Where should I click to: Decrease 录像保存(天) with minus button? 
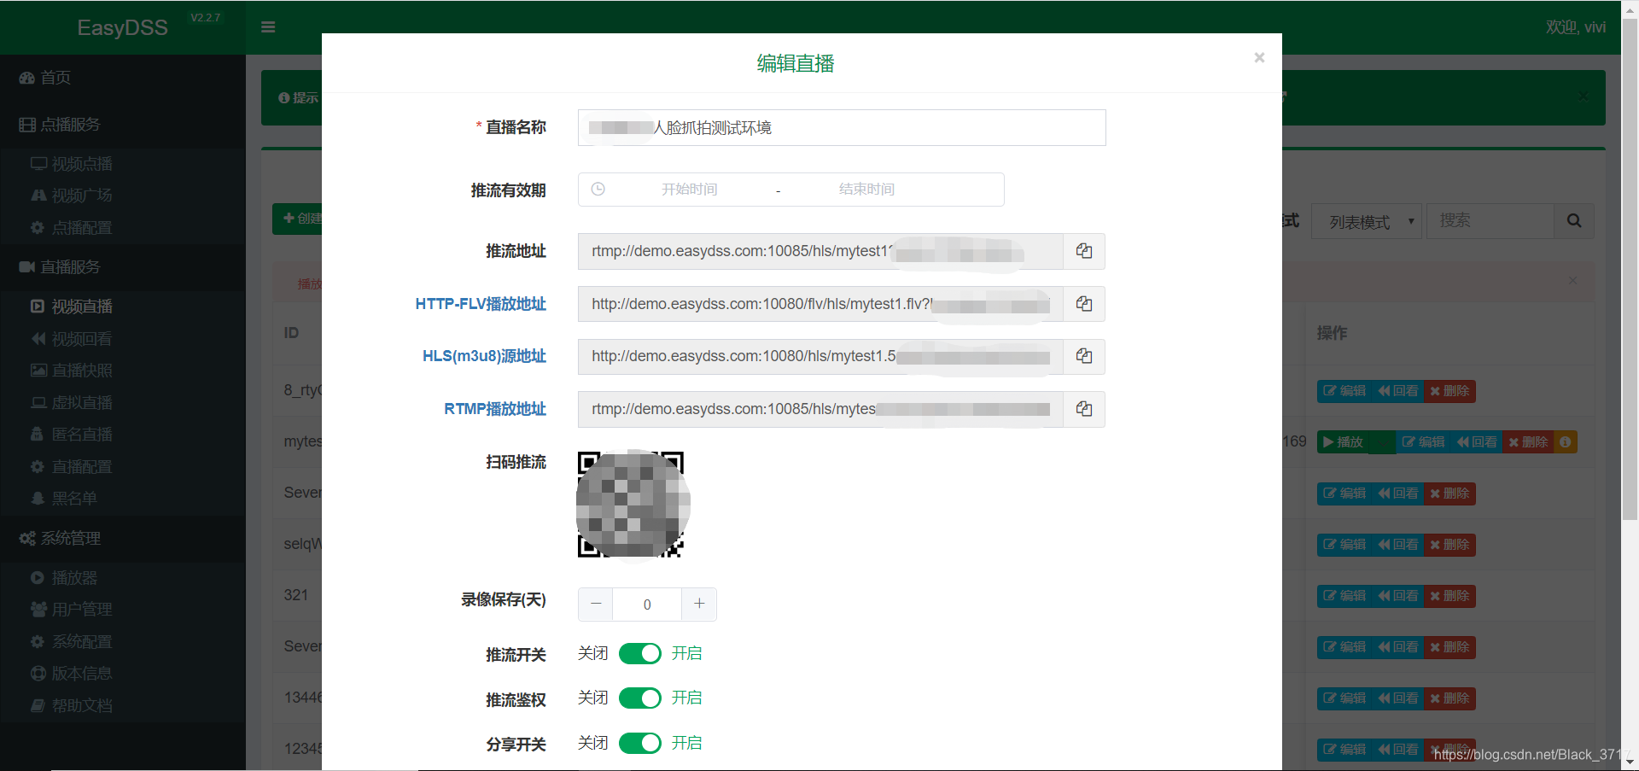click(x=596, y=605)
